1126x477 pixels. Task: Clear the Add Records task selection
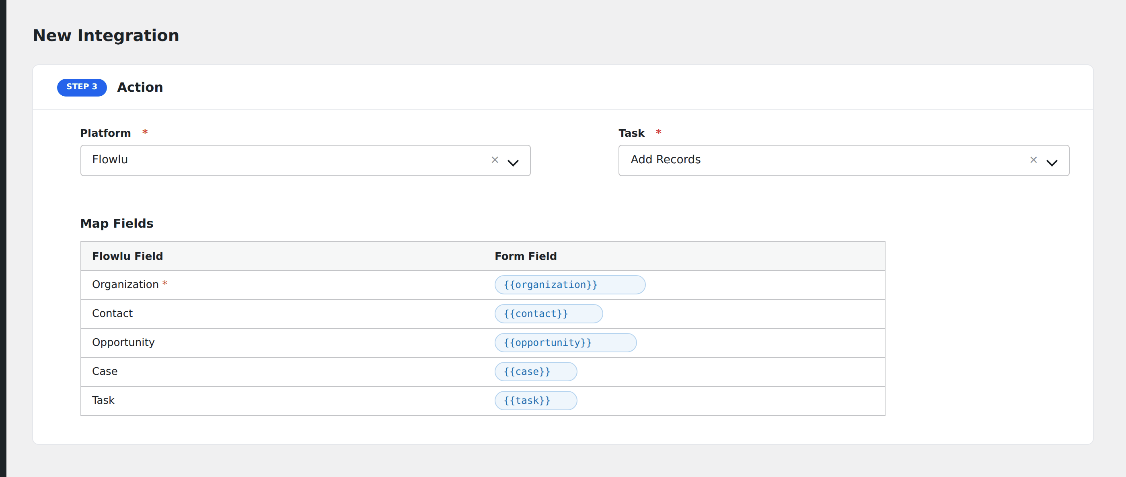click(1034, 160)
